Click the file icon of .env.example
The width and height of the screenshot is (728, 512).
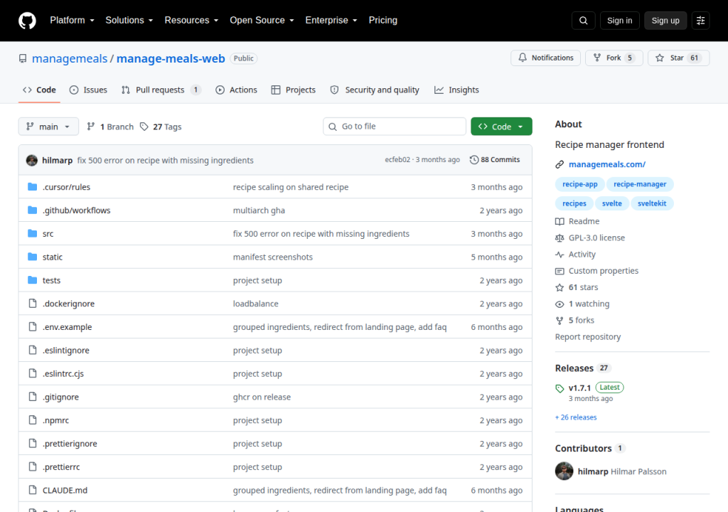(33, 326)
